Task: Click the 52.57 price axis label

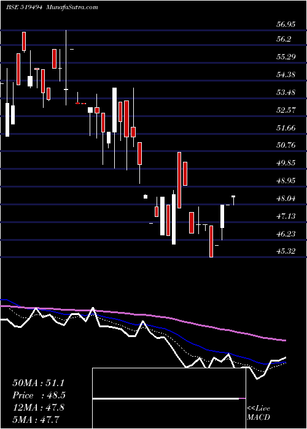Action: point(286,110)
